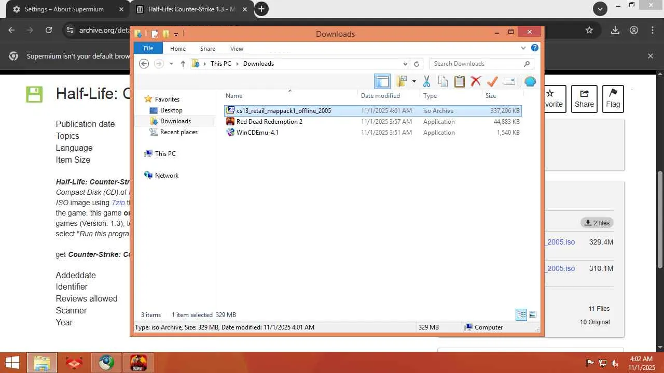Click the Paste clipboard icon in Explorer toolbar
The width and height of the screenshot is (664, 373).
point(459,81)
